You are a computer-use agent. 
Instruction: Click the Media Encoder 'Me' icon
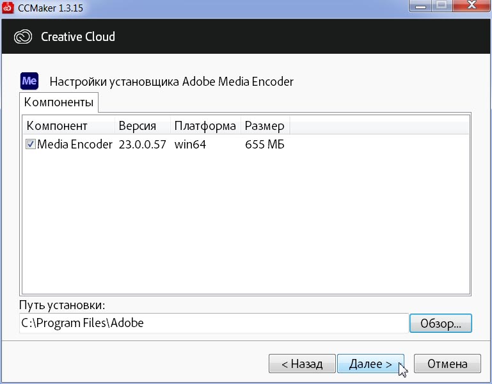29,81
